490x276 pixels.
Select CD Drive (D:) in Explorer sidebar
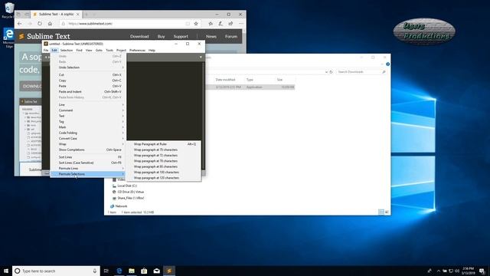pyautogui.click(x=128, y=192)
